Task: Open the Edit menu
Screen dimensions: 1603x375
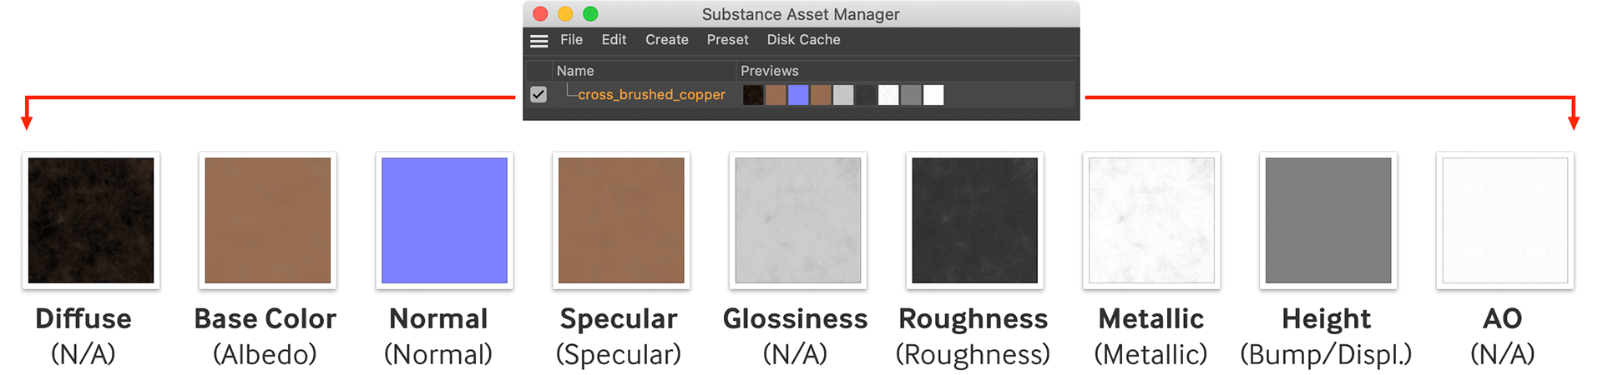Action: [614, 40]
